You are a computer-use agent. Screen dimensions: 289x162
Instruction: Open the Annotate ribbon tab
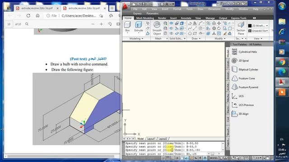[x=186, y=18]
